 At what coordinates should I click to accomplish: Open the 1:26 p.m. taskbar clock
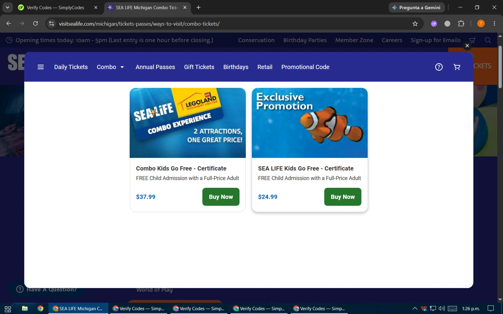471,309
